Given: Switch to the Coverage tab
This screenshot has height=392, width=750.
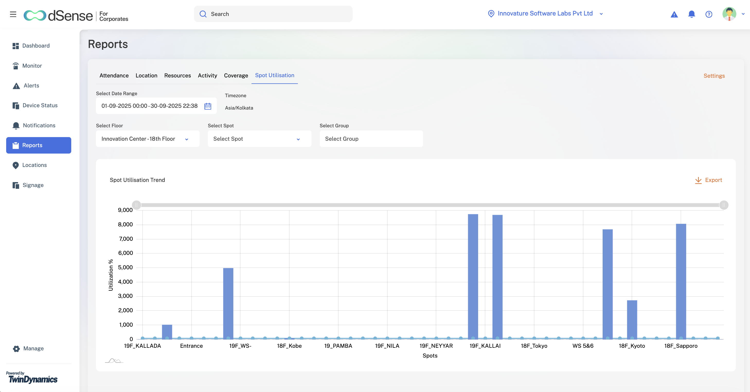Looking at the screenshot, I should tap(236, 76).
